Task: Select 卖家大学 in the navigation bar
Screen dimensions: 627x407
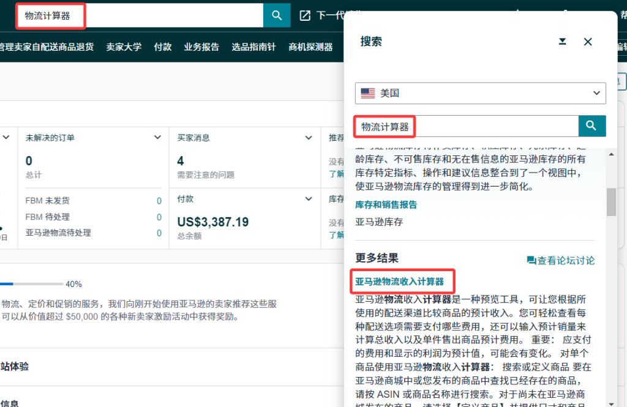Action: [x=124, y=46]
